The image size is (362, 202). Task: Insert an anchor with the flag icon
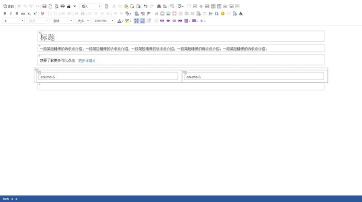149,13
